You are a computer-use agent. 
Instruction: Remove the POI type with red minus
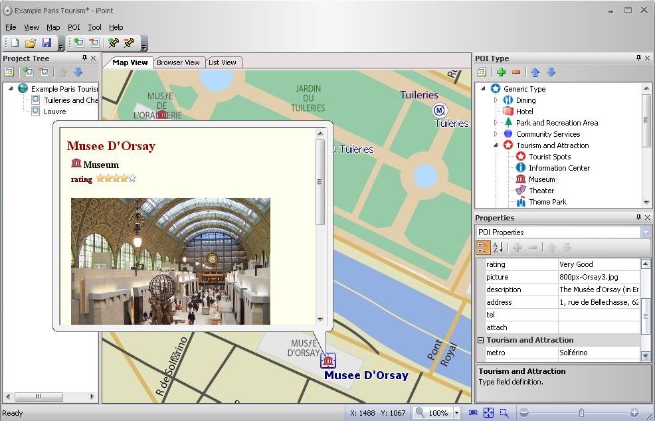(x=516, y=72)
